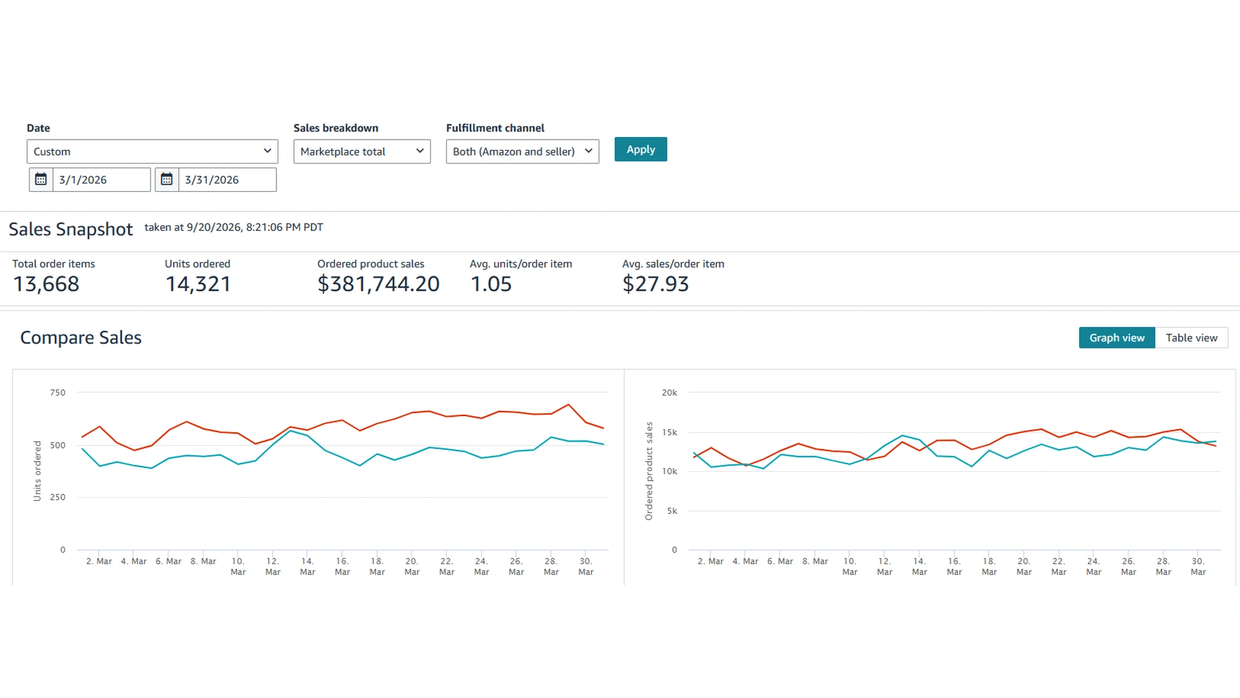Expand the Date range dropdown set to Custom
The height and width of the screenshot is (698, 1240).
point(152,151)
